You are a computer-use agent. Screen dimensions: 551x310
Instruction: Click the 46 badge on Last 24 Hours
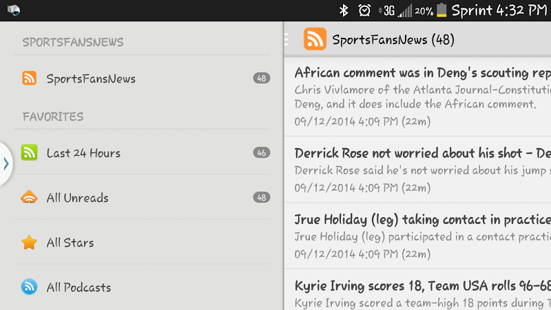click(262, 152)
